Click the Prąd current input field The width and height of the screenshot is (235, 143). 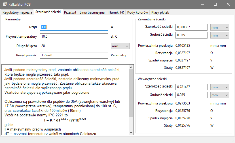74,27
